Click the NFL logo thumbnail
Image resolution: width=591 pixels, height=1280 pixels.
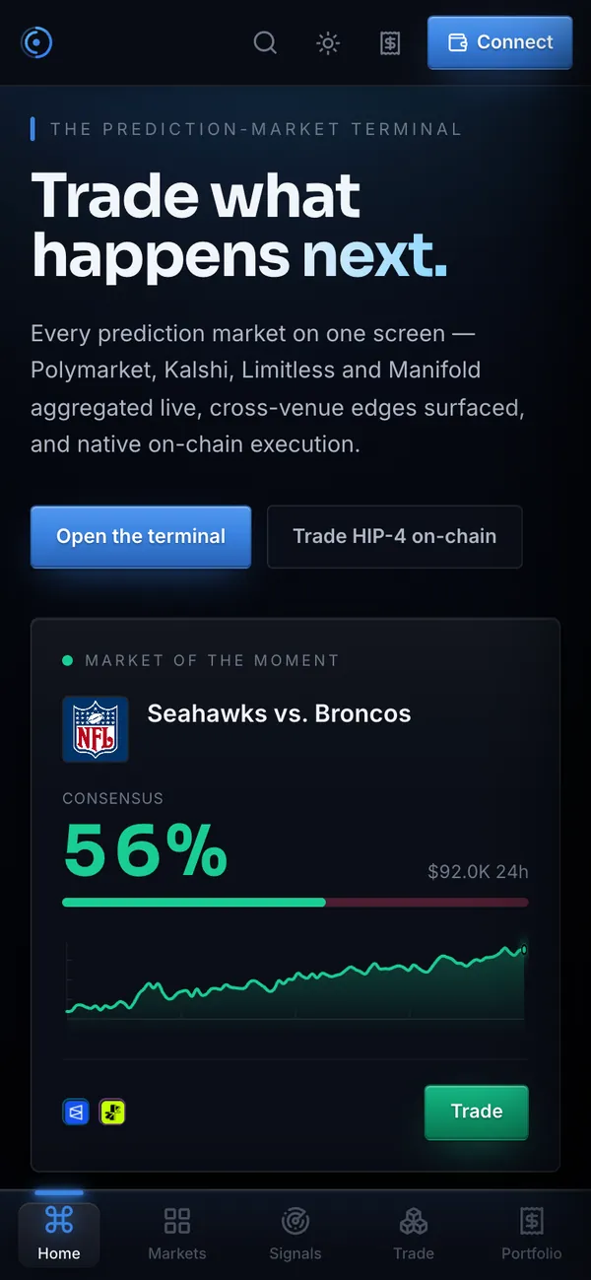click(x=96, y=729)
